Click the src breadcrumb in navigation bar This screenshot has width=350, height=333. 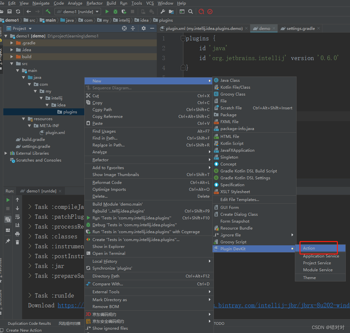tap(30, 20)
